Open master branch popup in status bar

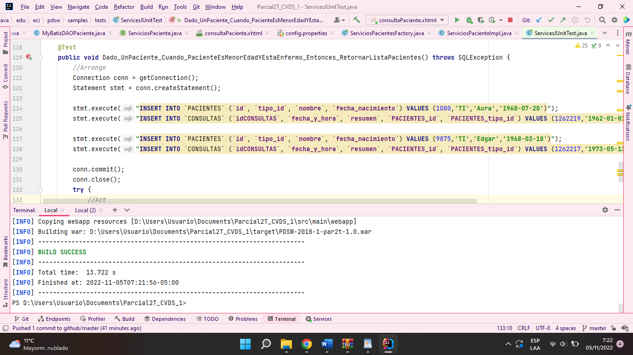pyautogui.click(x=594, y=328)
